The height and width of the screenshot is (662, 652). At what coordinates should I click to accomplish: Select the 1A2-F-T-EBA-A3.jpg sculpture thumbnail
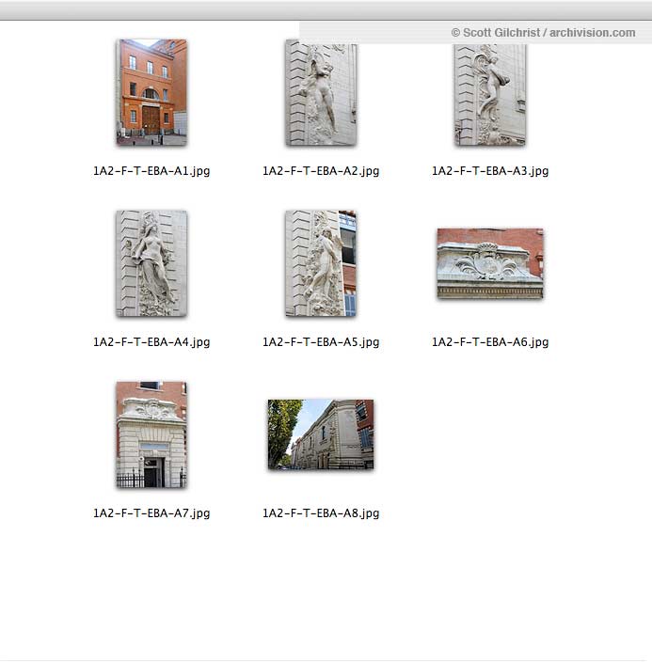point(490,95)
